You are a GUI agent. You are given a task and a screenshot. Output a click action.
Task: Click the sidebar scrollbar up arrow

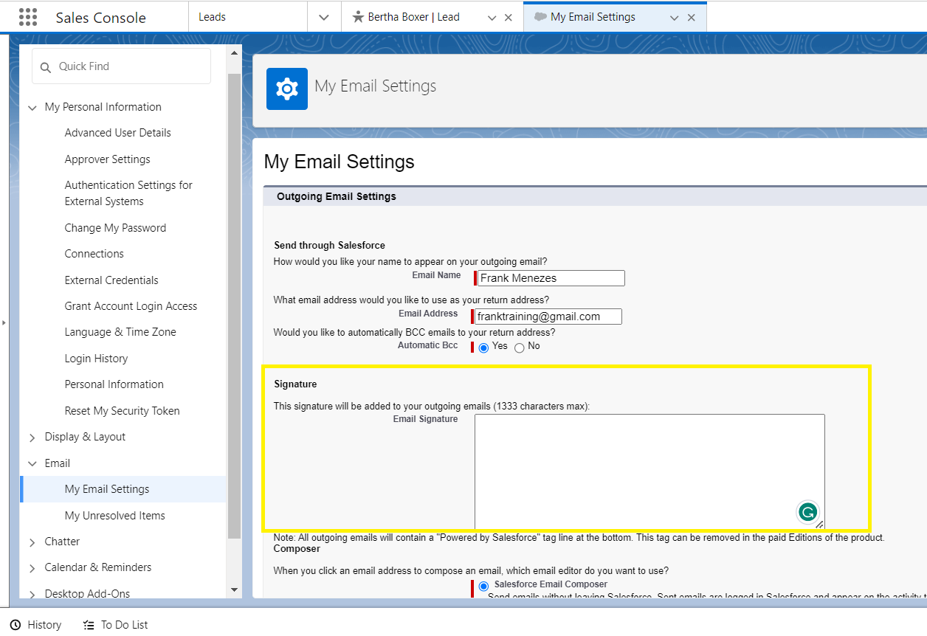pos(235,53)
